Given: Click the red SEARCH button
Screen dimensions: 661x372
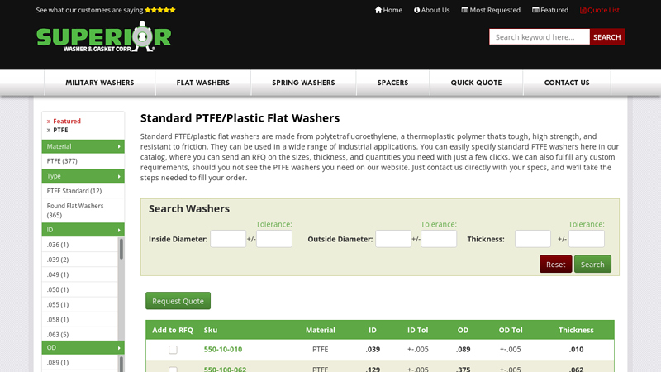Looking at the screenshot, I should click(606, 36).
